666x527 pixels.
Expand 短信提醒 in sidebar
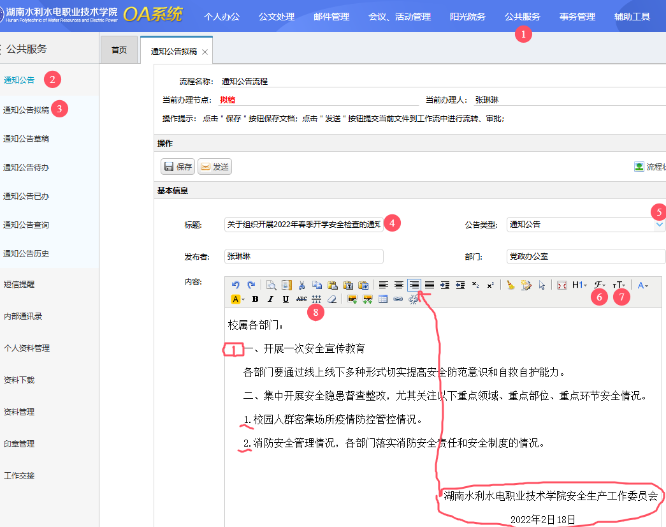pyautogui.click(x=19, y=284)
